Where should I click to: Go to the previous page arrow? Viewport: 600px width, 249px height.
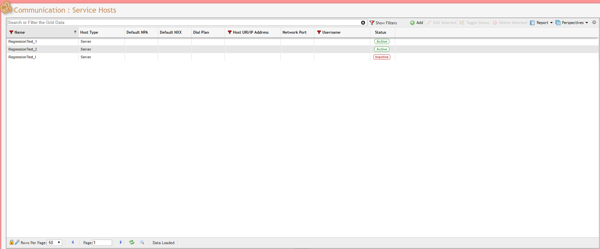coord(72,242)
